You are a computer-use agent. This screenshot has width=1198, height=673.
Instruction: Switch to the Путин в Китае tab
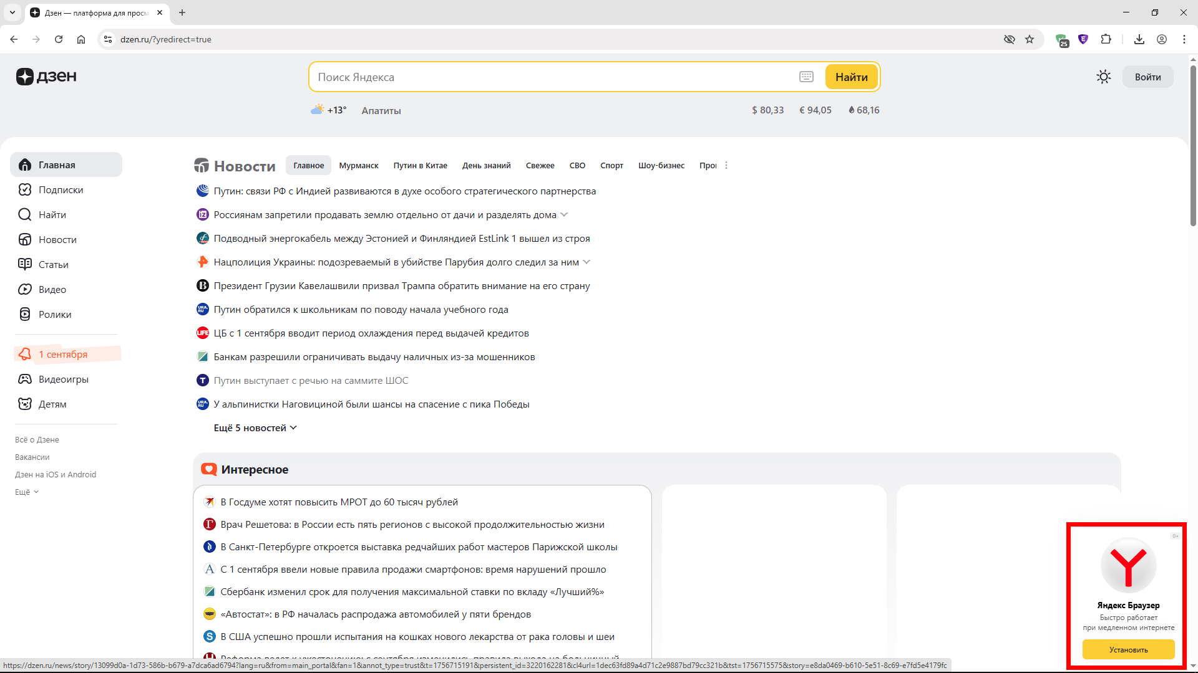pos(420,165)
